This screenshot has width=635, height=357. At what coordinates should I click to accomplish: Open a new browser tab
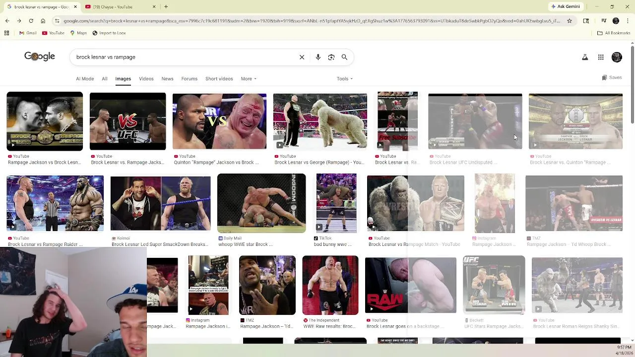click(x=166, y=6)
